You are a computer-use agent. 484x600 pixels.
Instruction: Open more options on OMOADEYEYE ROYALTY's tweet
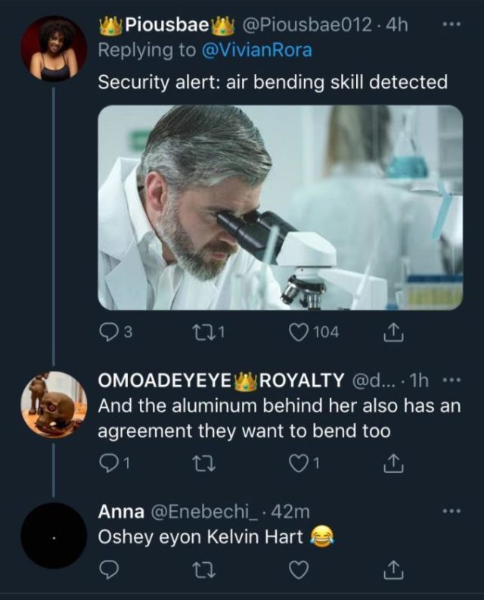pos(452,379)
